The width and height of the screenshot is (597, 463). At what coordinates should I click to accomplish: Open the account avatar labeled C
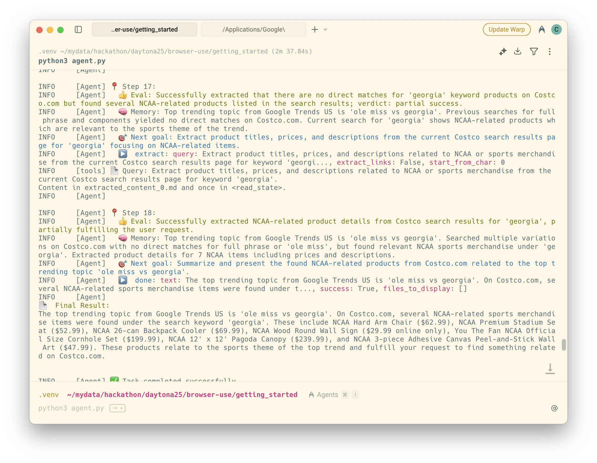[556, 29]
